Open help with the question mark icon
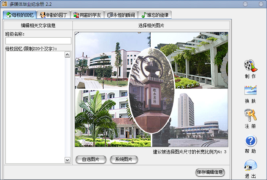Image resolution: width=267 pixels, height=180 pixels. tap(250, 140)
